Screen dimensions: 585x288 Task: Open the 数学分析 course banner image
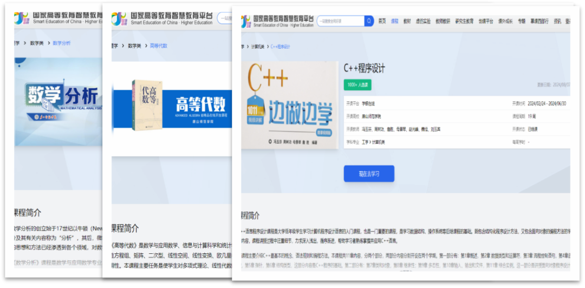pos(58,101)
